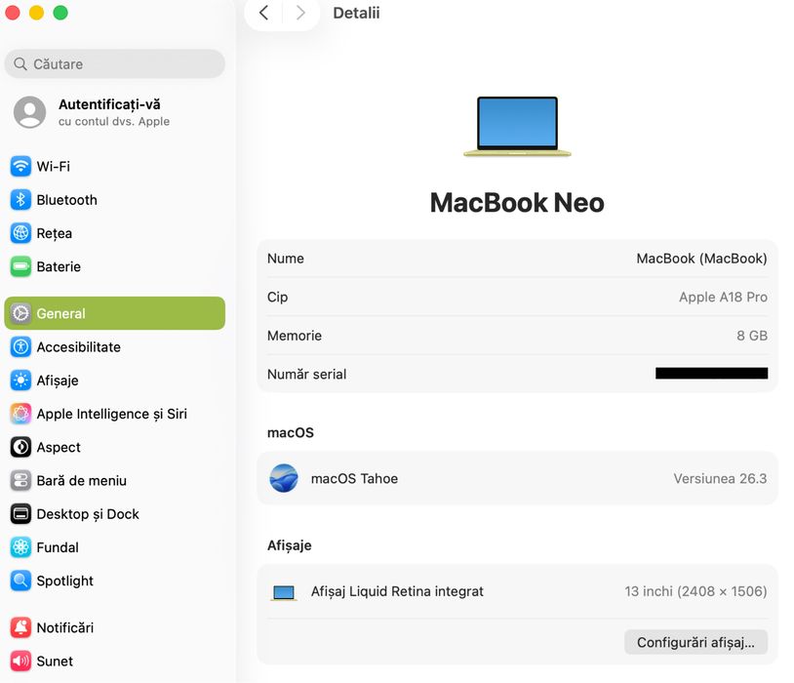This screenshot has height=683, width=794.
Task: Click the Apple Intelligence și Siri icon
Action: coord(20,414)
